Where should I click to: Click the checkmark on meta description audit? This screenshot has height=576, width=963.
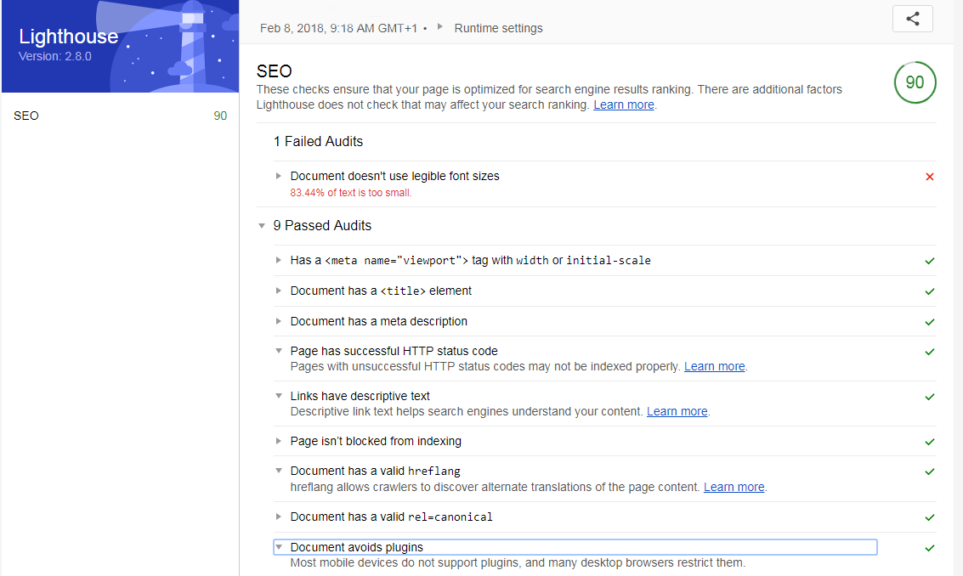(929, 321)
